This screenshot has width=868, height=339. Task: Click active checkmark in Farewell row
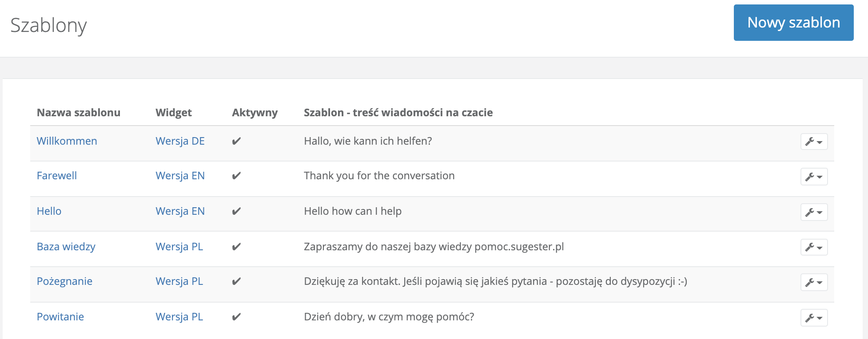[x=236, y=176]
